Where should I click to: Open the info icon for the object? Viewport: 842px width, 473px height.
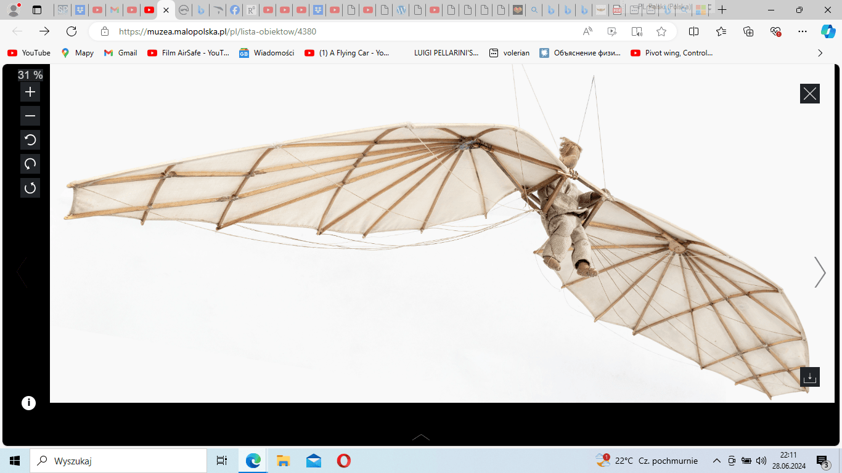tap(28, 403)
